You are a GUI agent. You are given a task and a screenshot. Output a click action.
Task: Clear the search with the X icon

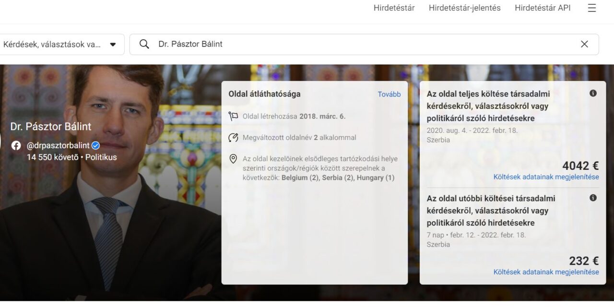pyautogui.click(x=584, y=44)
